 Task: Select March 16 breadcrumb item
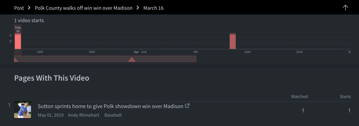point(153,8)
